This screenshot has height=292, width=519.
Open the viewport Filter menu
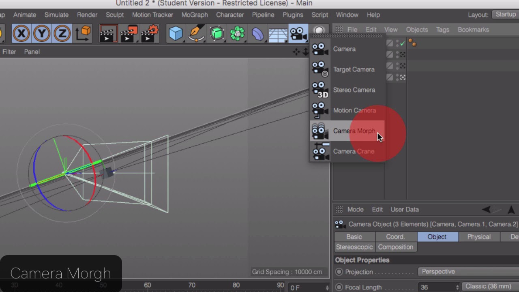(x=9, y=52)
